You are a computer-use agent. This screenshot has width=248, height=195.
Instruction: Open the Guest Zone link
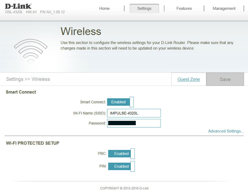[189, 79]
